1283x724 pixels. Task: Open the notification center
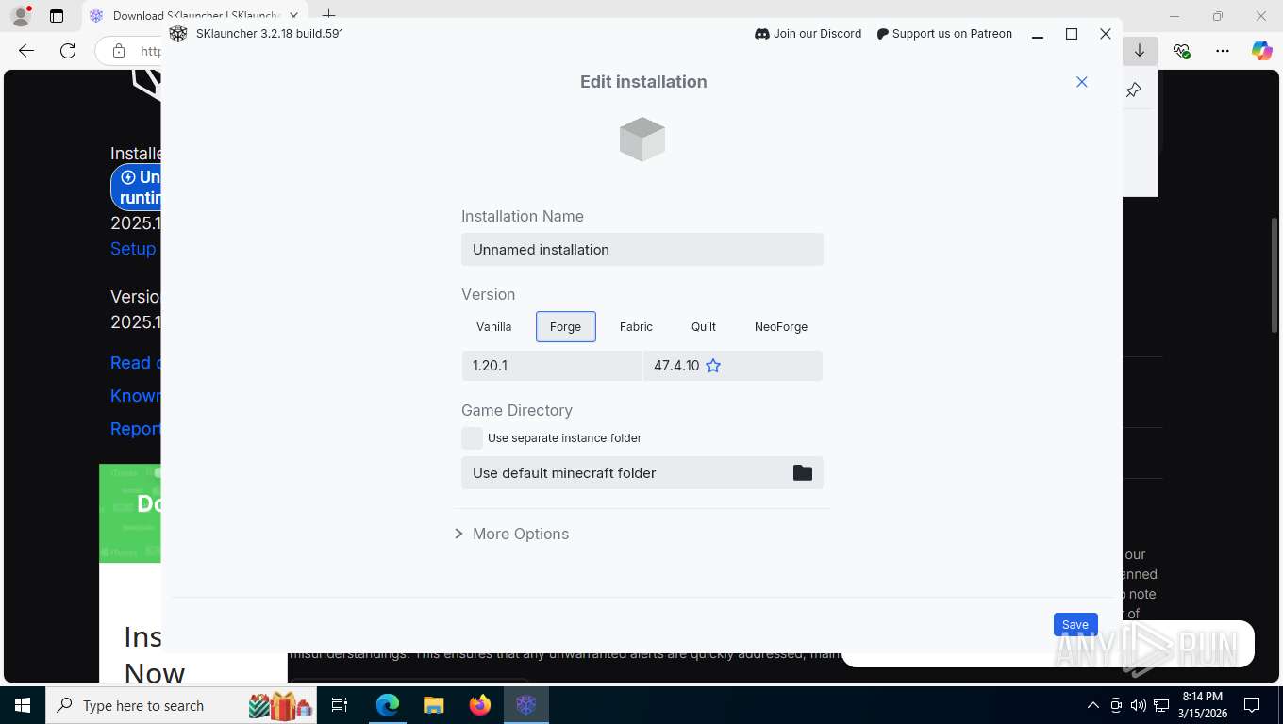1252,705
